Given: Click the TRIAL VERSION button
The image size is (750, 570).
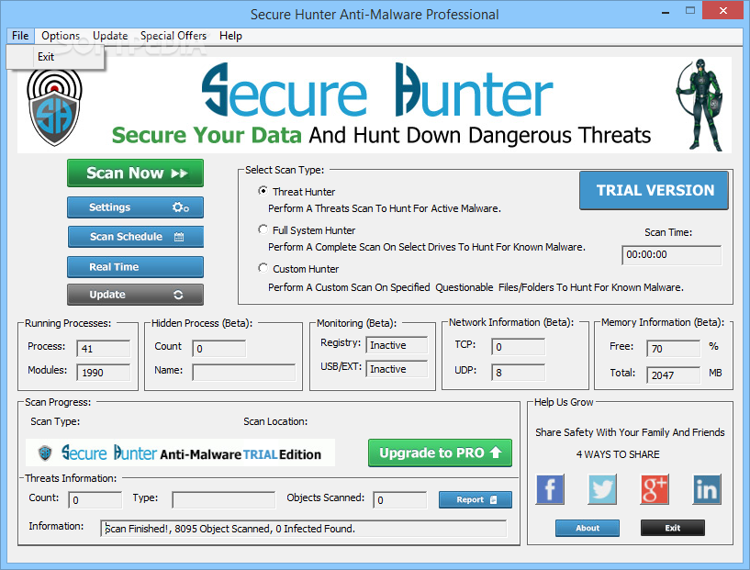Looking at the screenshot, I should coord(654,190).
